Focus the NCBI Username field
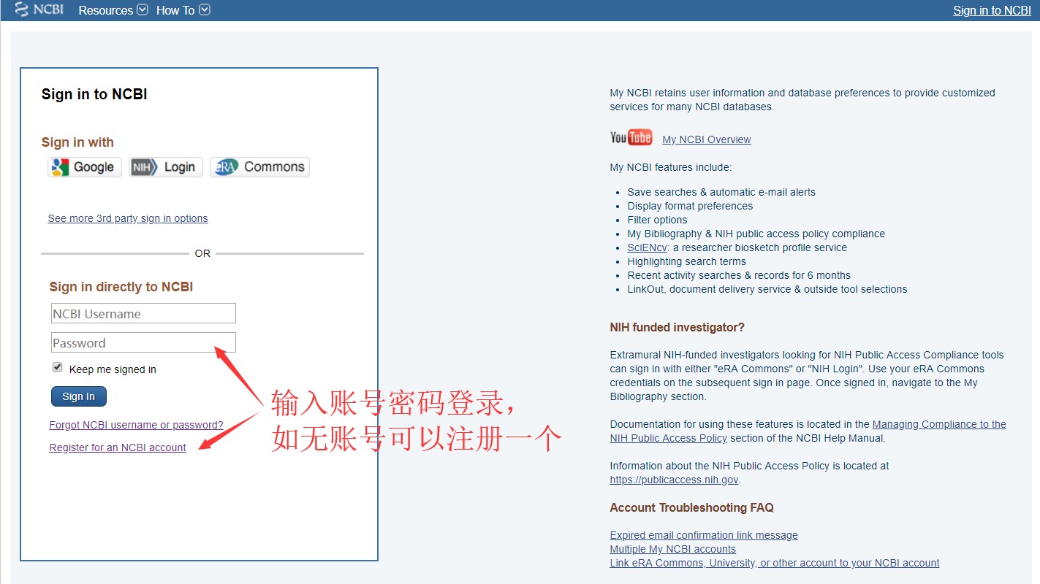This screenshot has width=1040, height=584. tap(143, 313)
